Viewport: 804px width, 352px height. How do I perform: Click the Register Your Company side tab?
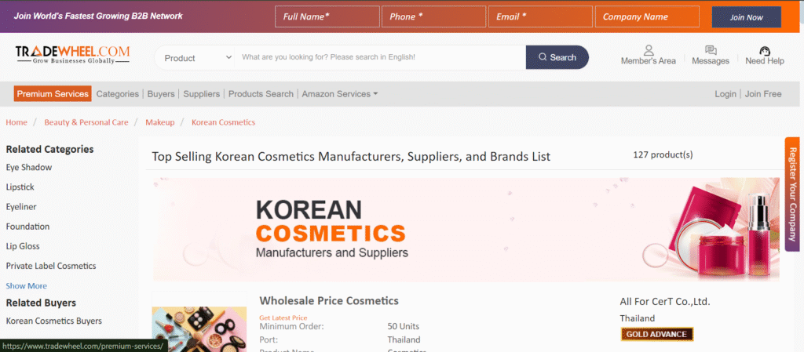click(x=792, y=194)
